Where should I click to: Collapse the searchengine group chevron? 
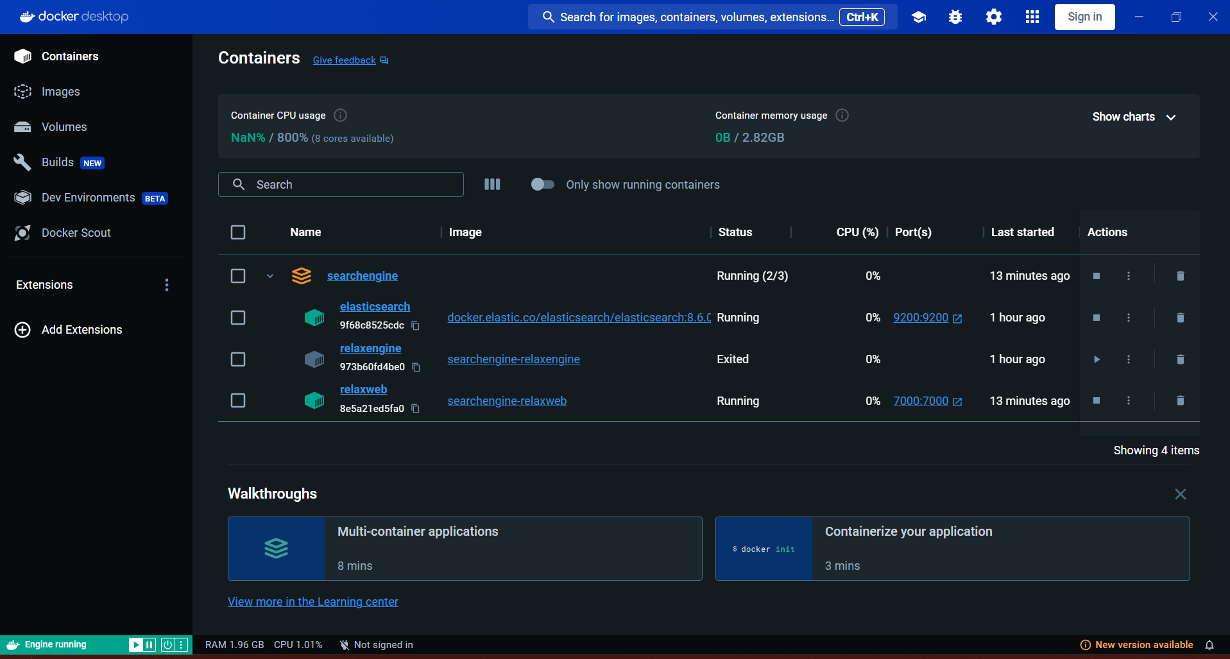click(270, 276)
